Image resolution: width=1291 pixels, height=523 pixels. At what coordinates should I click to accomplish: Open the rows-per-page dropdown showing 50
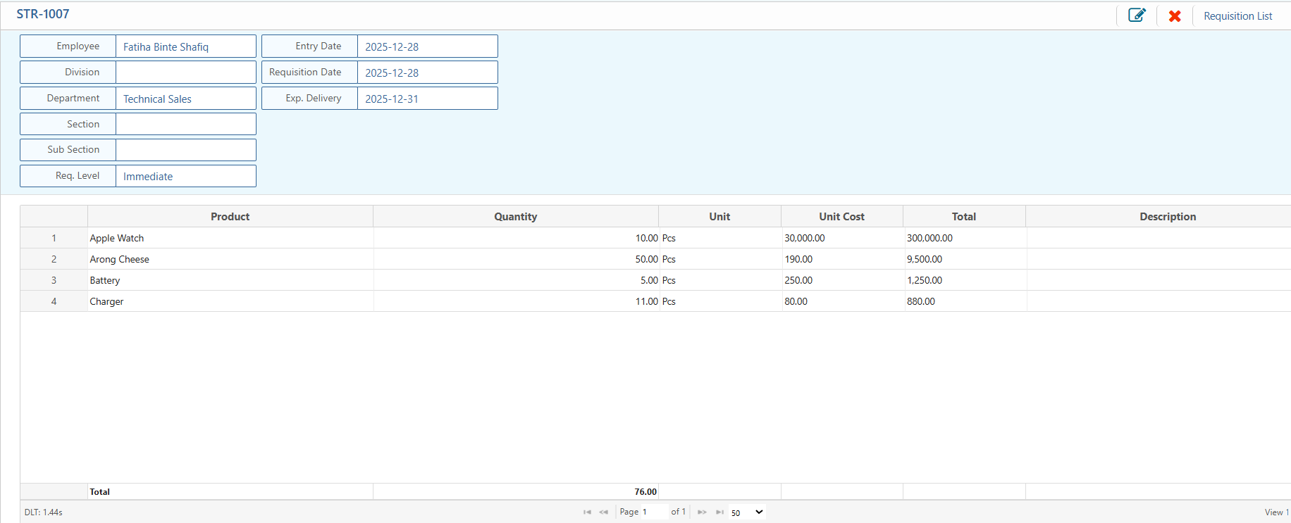point(747,512)
